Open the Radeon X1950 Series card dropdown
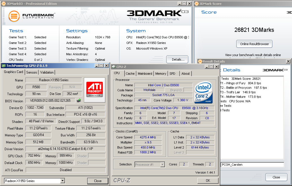Viewport: 292px width, 186px height. (x=63, y=181)
